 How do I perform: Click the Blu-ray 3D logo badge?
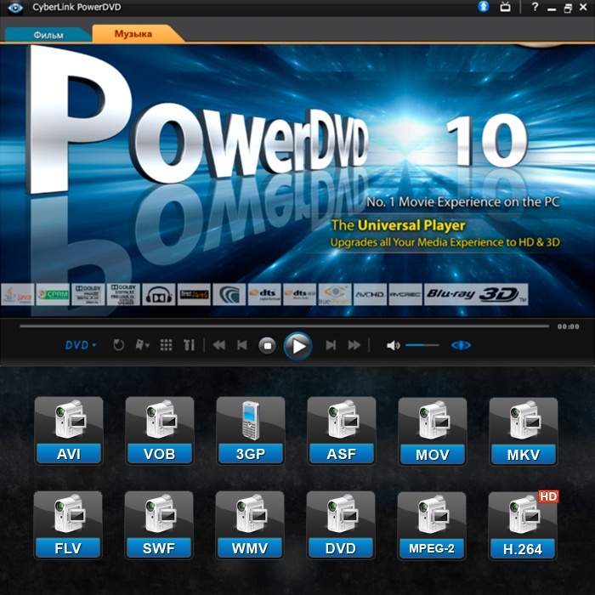[476, 294]
